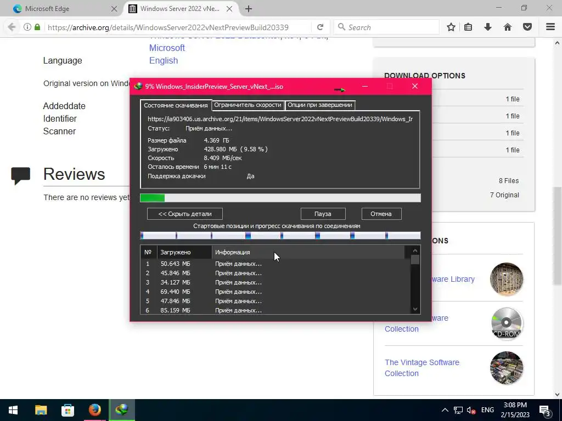
Task: Open the browser hamburger menu
Action: pos(550,27)
